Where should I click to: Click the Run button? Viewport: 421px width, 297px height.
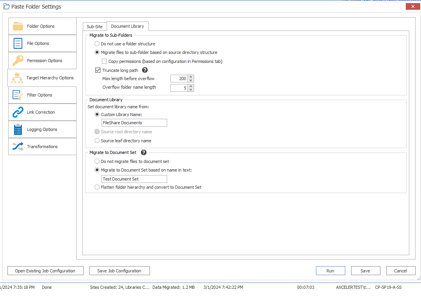tap(330, 270)
